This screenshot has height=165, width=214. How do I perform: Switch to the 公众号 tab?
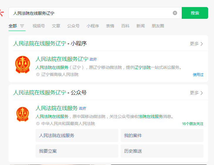(x=73, y=26)
